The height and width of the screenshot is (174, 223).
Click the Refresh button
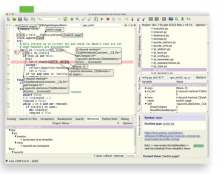pyautogui.click(x=119, y=156)
